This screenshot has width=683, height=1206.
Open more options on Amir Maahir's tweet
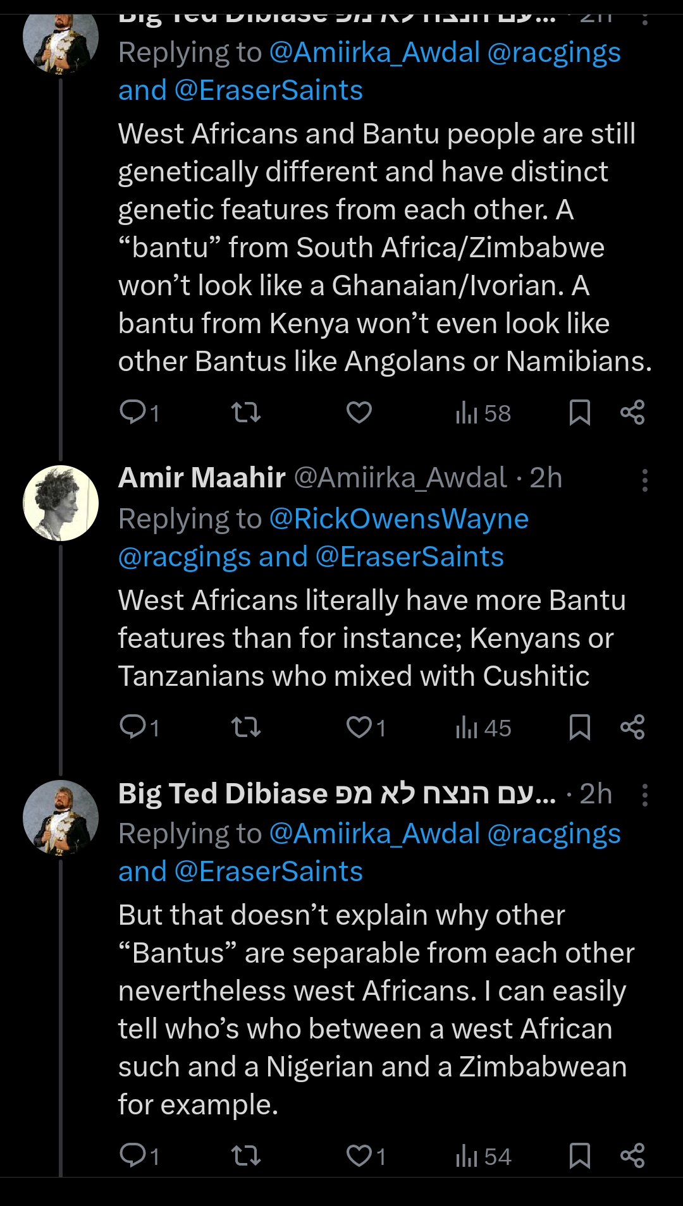[x=644, y=480]
